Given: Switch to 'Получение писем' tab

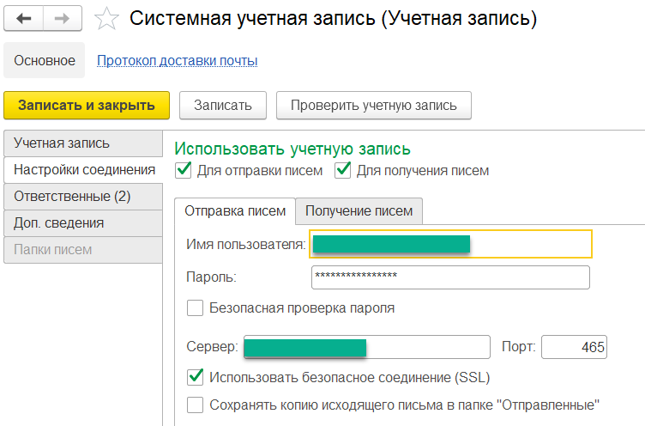Looking at the screenshot, I should (x=359, y=210).
